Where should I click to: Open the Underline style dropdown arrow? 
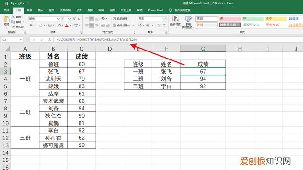coord(44,25)
